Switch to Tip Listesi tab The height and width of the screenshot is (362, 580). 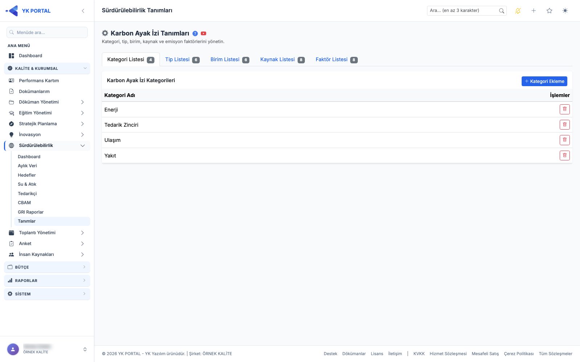click(x=182, y=60)
